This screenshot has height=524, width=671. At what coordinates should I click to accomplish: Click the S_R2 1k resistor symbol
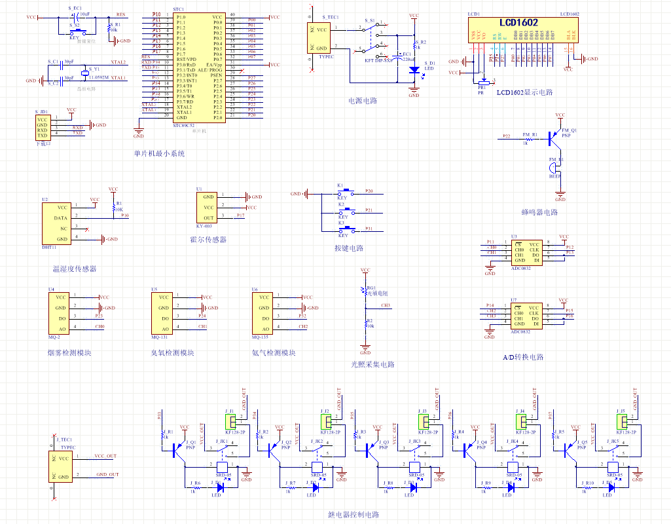(414, 45)
